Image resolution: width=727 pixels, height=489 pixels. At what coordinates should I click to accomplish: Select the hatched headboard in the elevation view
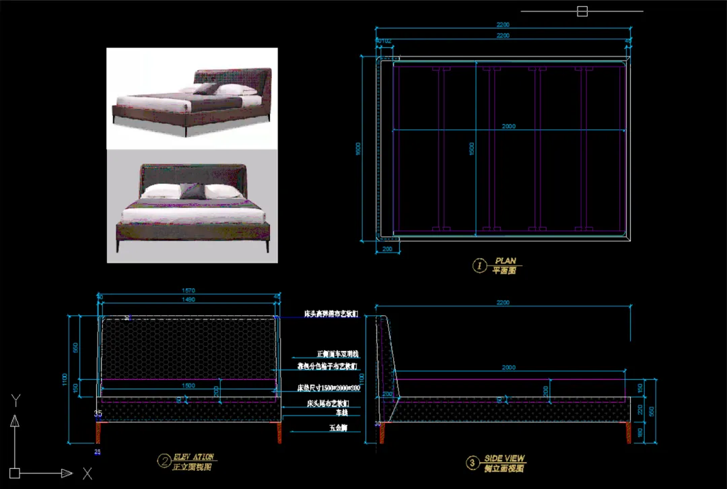coord(188,348)
